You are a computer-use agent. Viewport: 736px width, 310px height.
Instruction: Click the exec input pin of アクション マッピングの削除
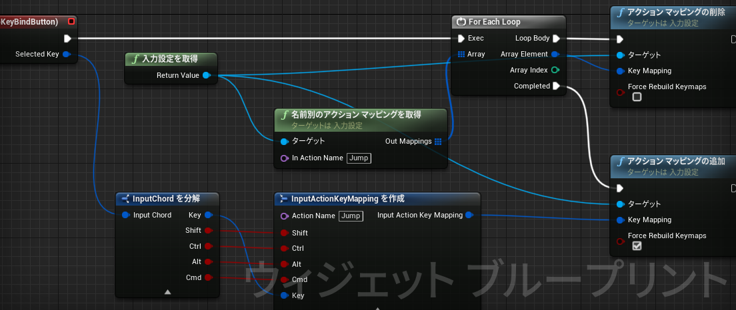620,39
